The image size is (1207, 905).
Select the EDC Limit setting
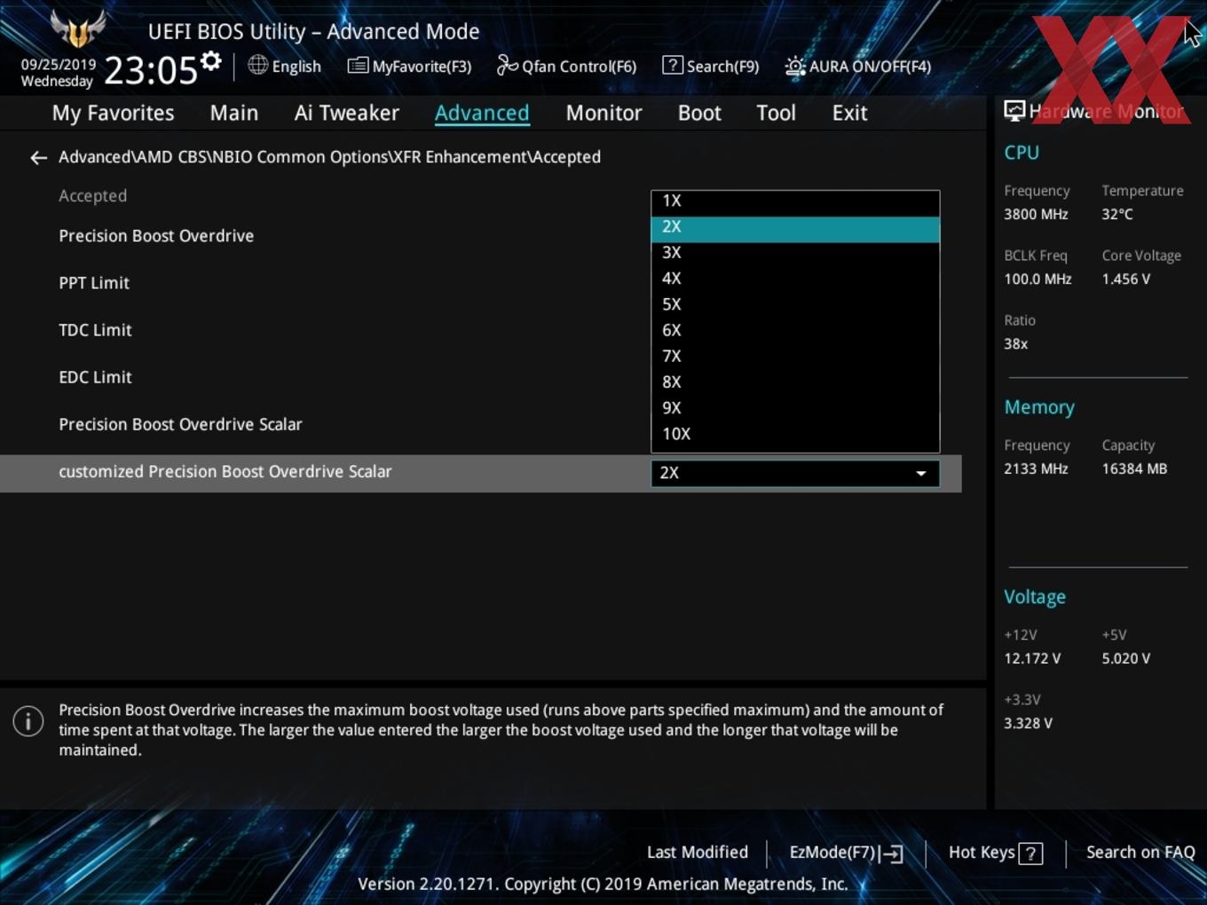[x=95, y=377]
